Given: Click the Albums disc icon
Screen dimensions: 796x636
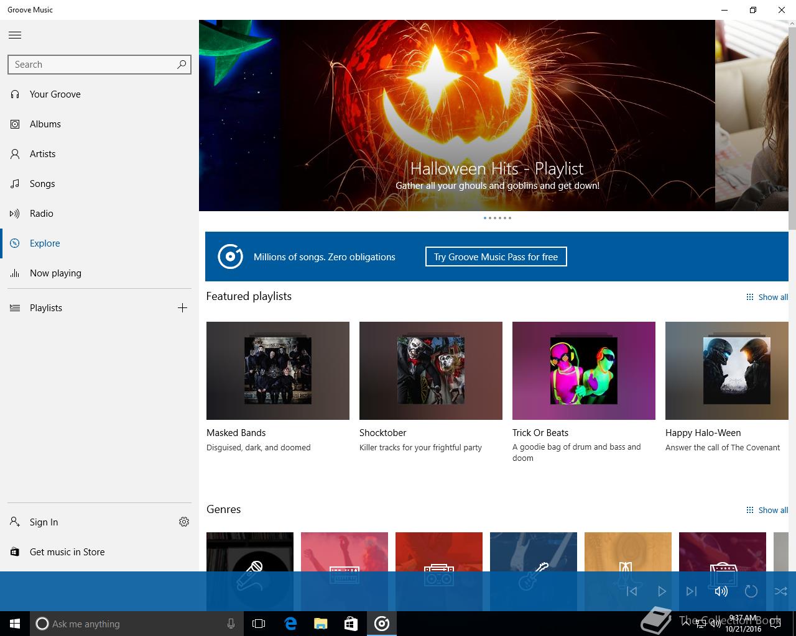Looking at the screenshot, I should (15, 124).
